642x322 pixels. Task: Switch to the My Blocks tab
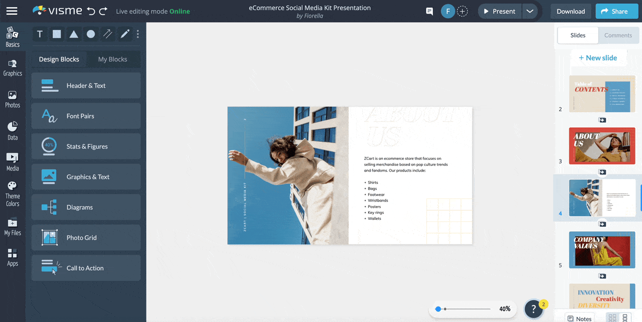tap(113, 59)
